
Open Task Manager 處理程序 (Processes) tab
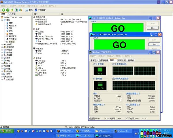[104, 60]
